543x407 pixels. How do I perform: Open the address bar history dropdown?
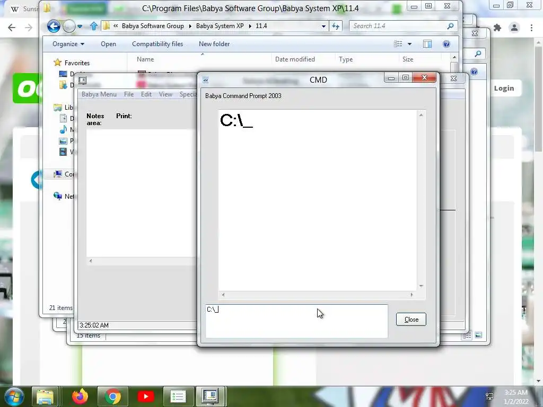click(323, 26)
